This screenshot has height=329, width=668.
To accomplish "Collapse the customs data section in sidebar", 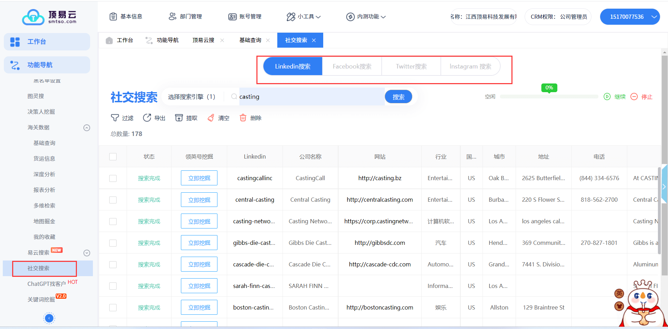I will click(x=87, y=128).
